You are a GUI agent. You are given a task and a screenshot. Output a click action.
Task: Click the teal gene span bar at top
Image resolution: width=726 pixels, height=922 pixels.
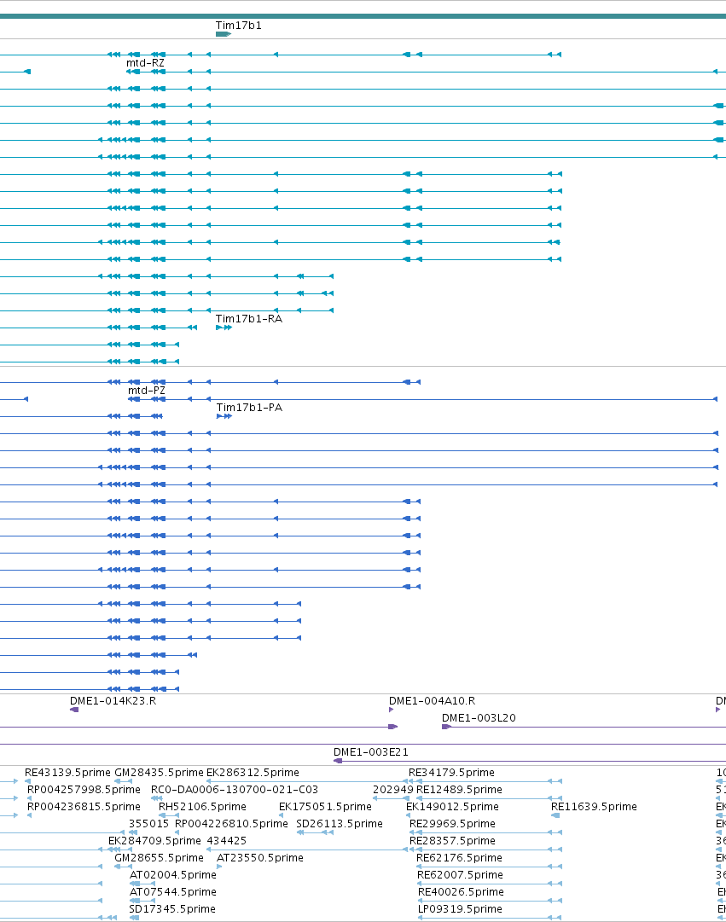[x=363, y=16]
